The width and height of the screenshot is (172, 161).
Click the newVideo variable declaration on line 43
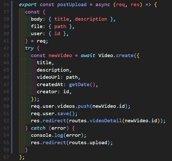[60, 56]
